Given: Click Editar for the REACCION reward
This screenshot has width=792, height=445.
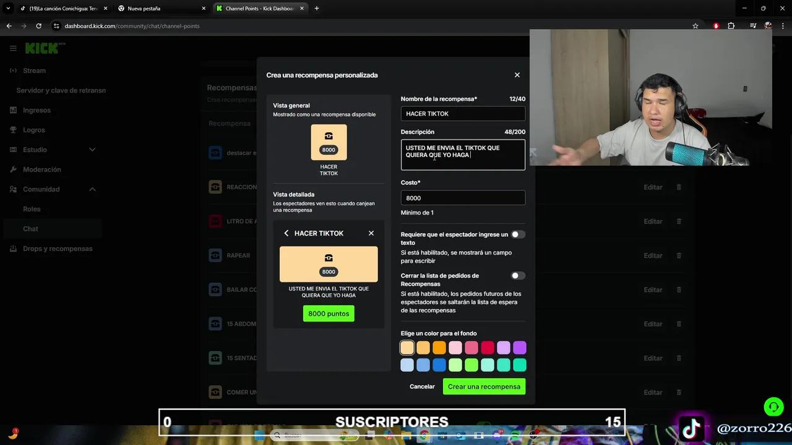Looking at the screenshot, I should click(653, 187).
